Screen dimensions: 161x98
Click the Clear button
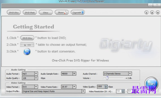[46, 13]
